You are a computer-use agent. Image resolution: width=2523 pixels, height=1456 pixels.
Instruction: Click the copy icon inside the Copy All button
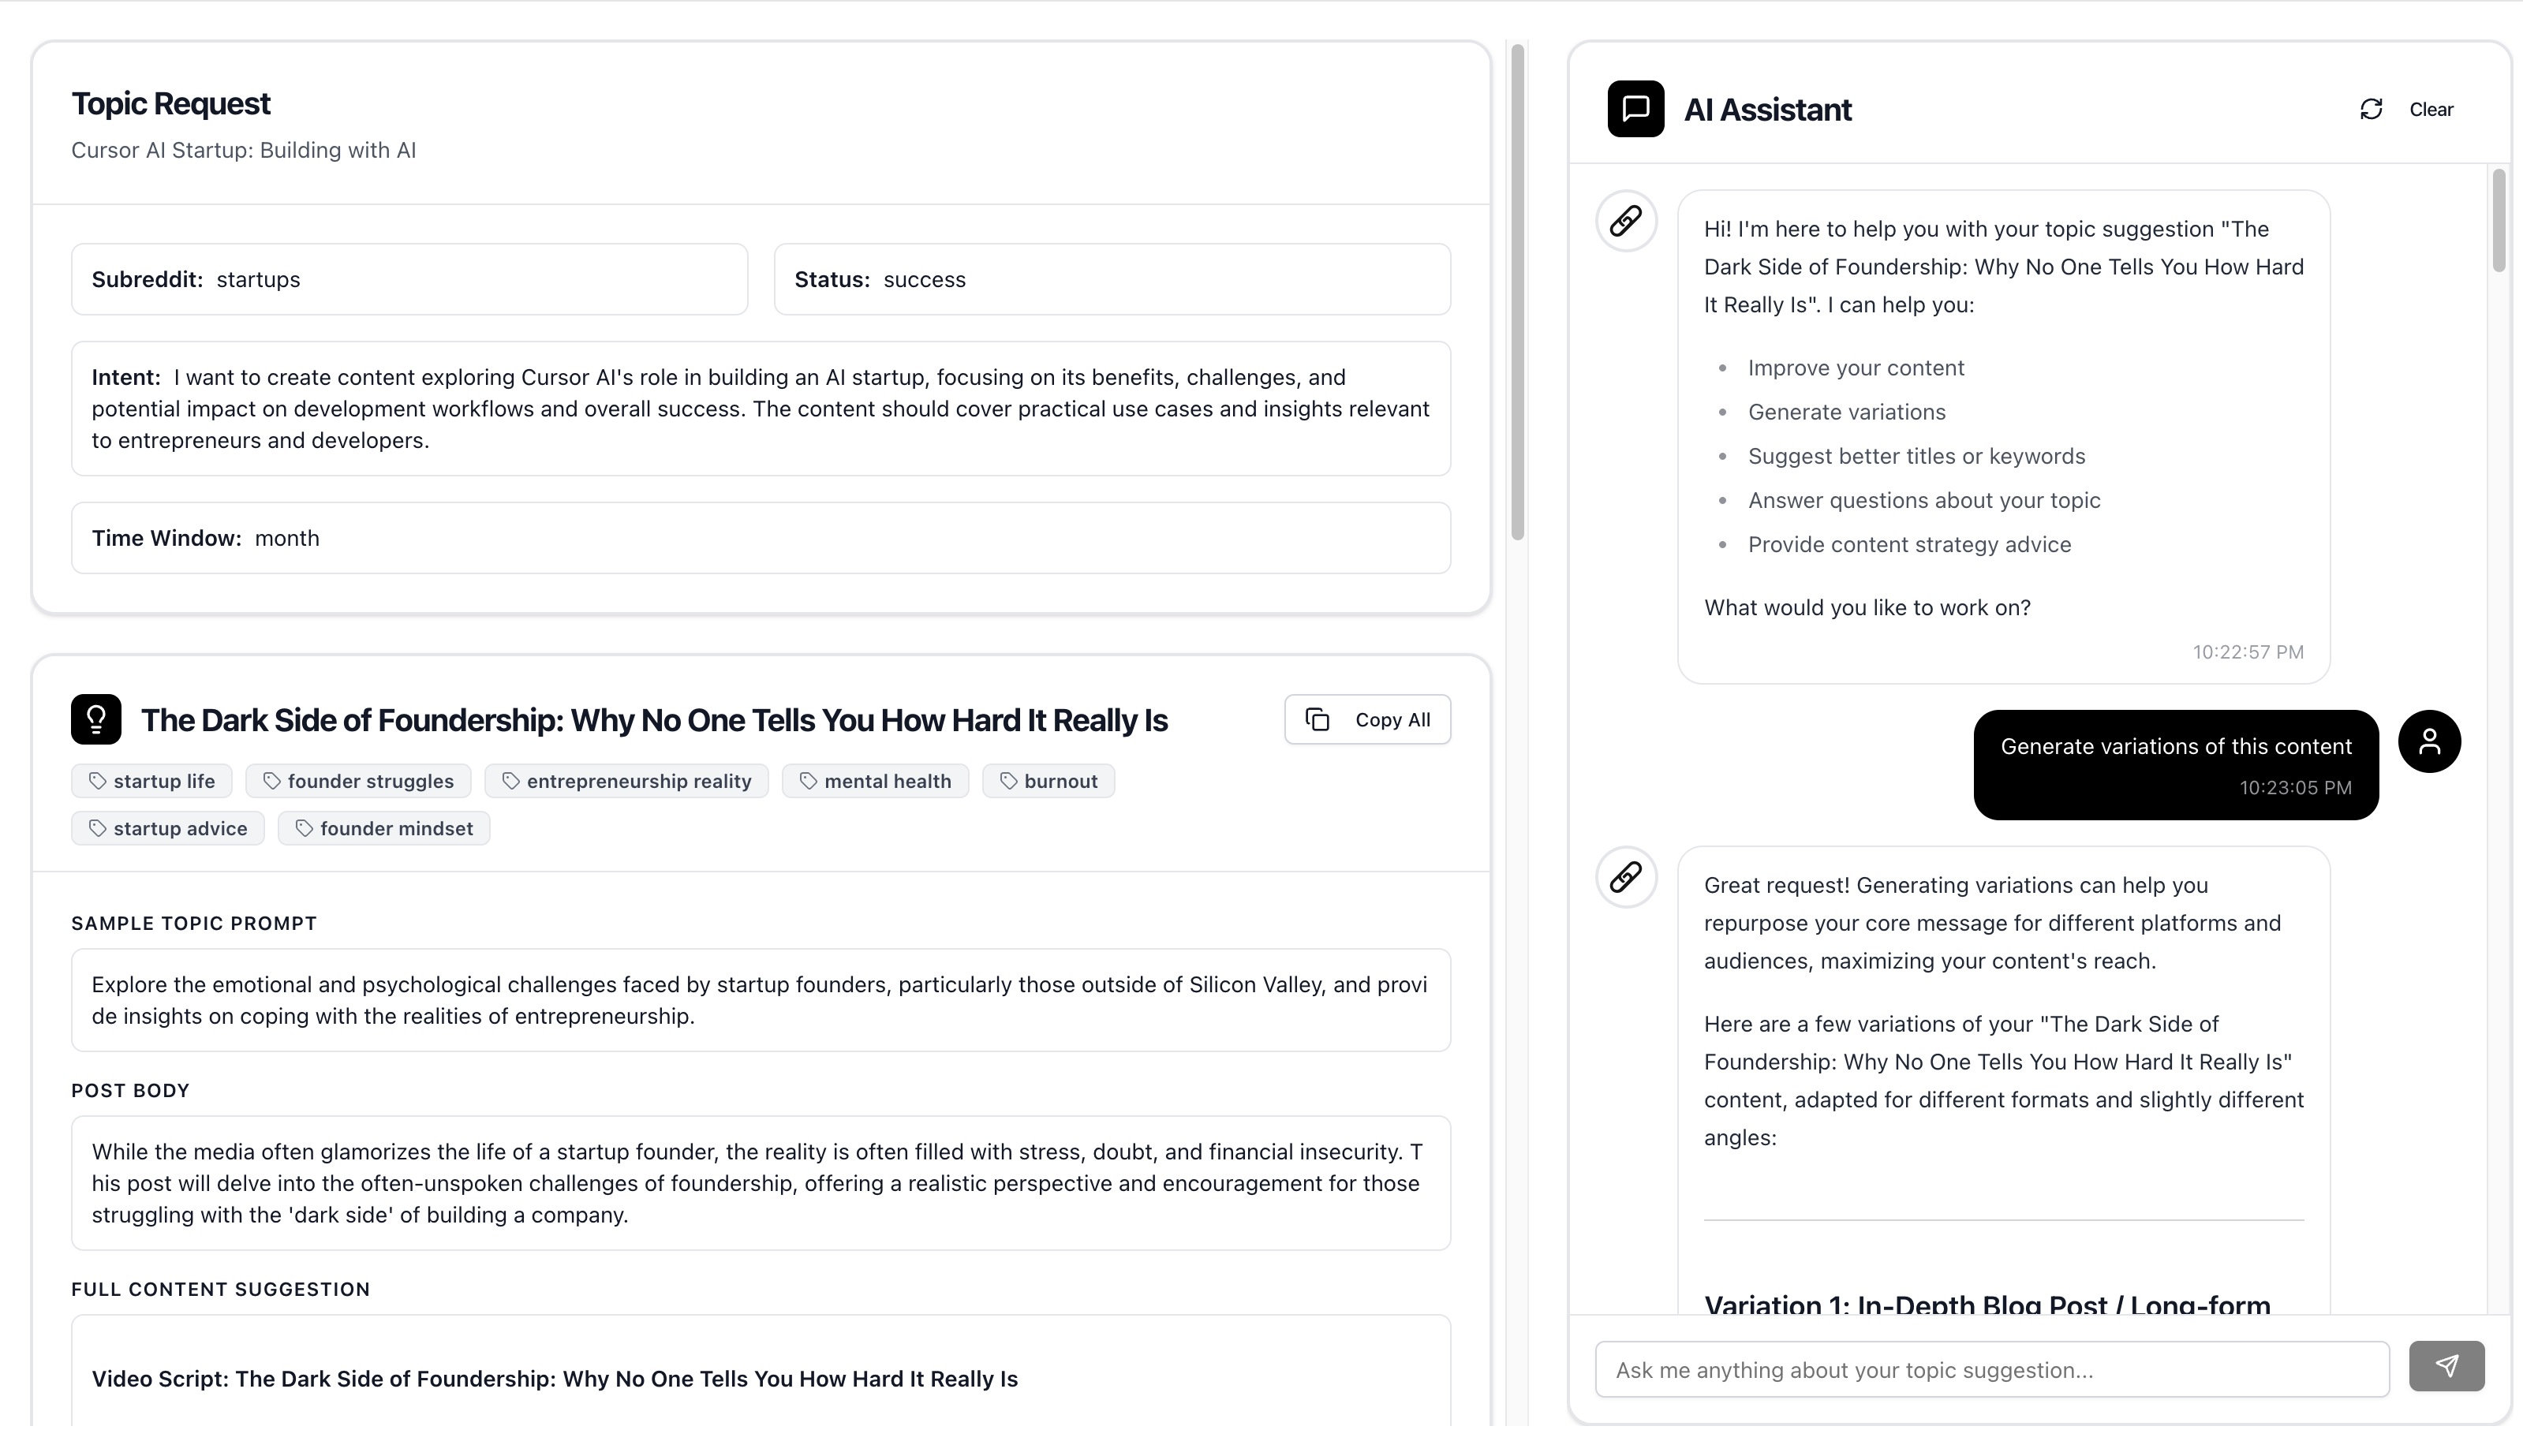point(1317,719)
